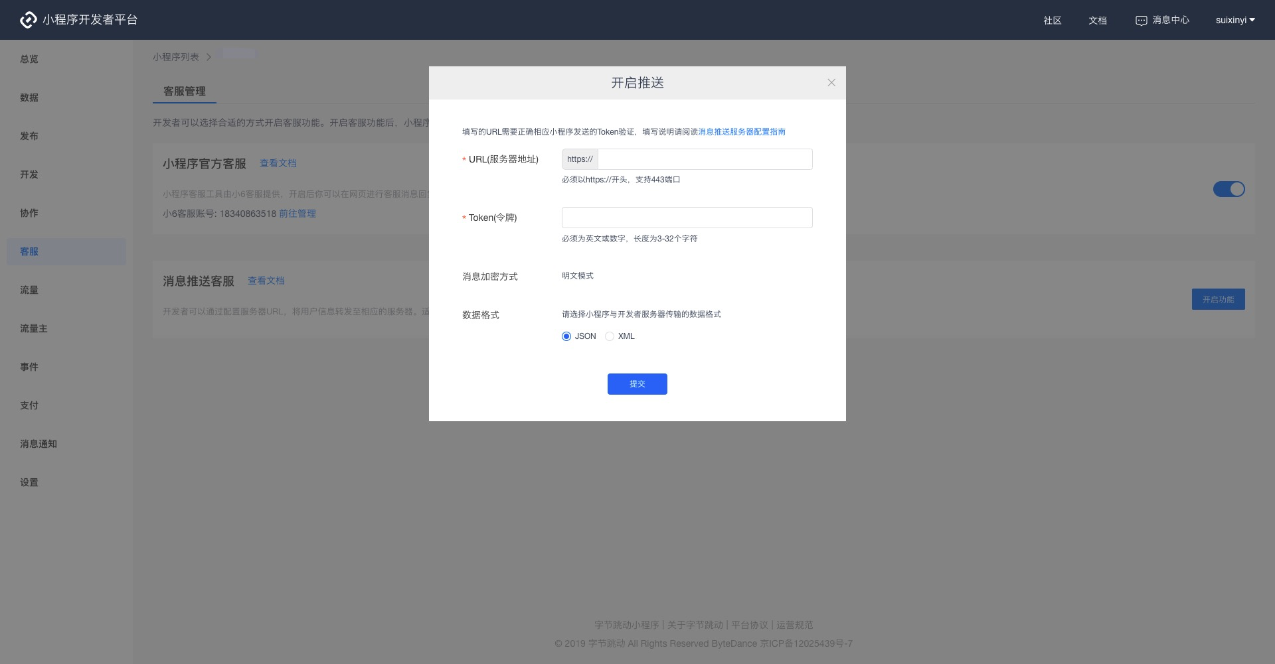The height and width of the screenshot is (664, 1275).
Task: Click the 开启功能 button
Action: click(x=1218, y=299)
